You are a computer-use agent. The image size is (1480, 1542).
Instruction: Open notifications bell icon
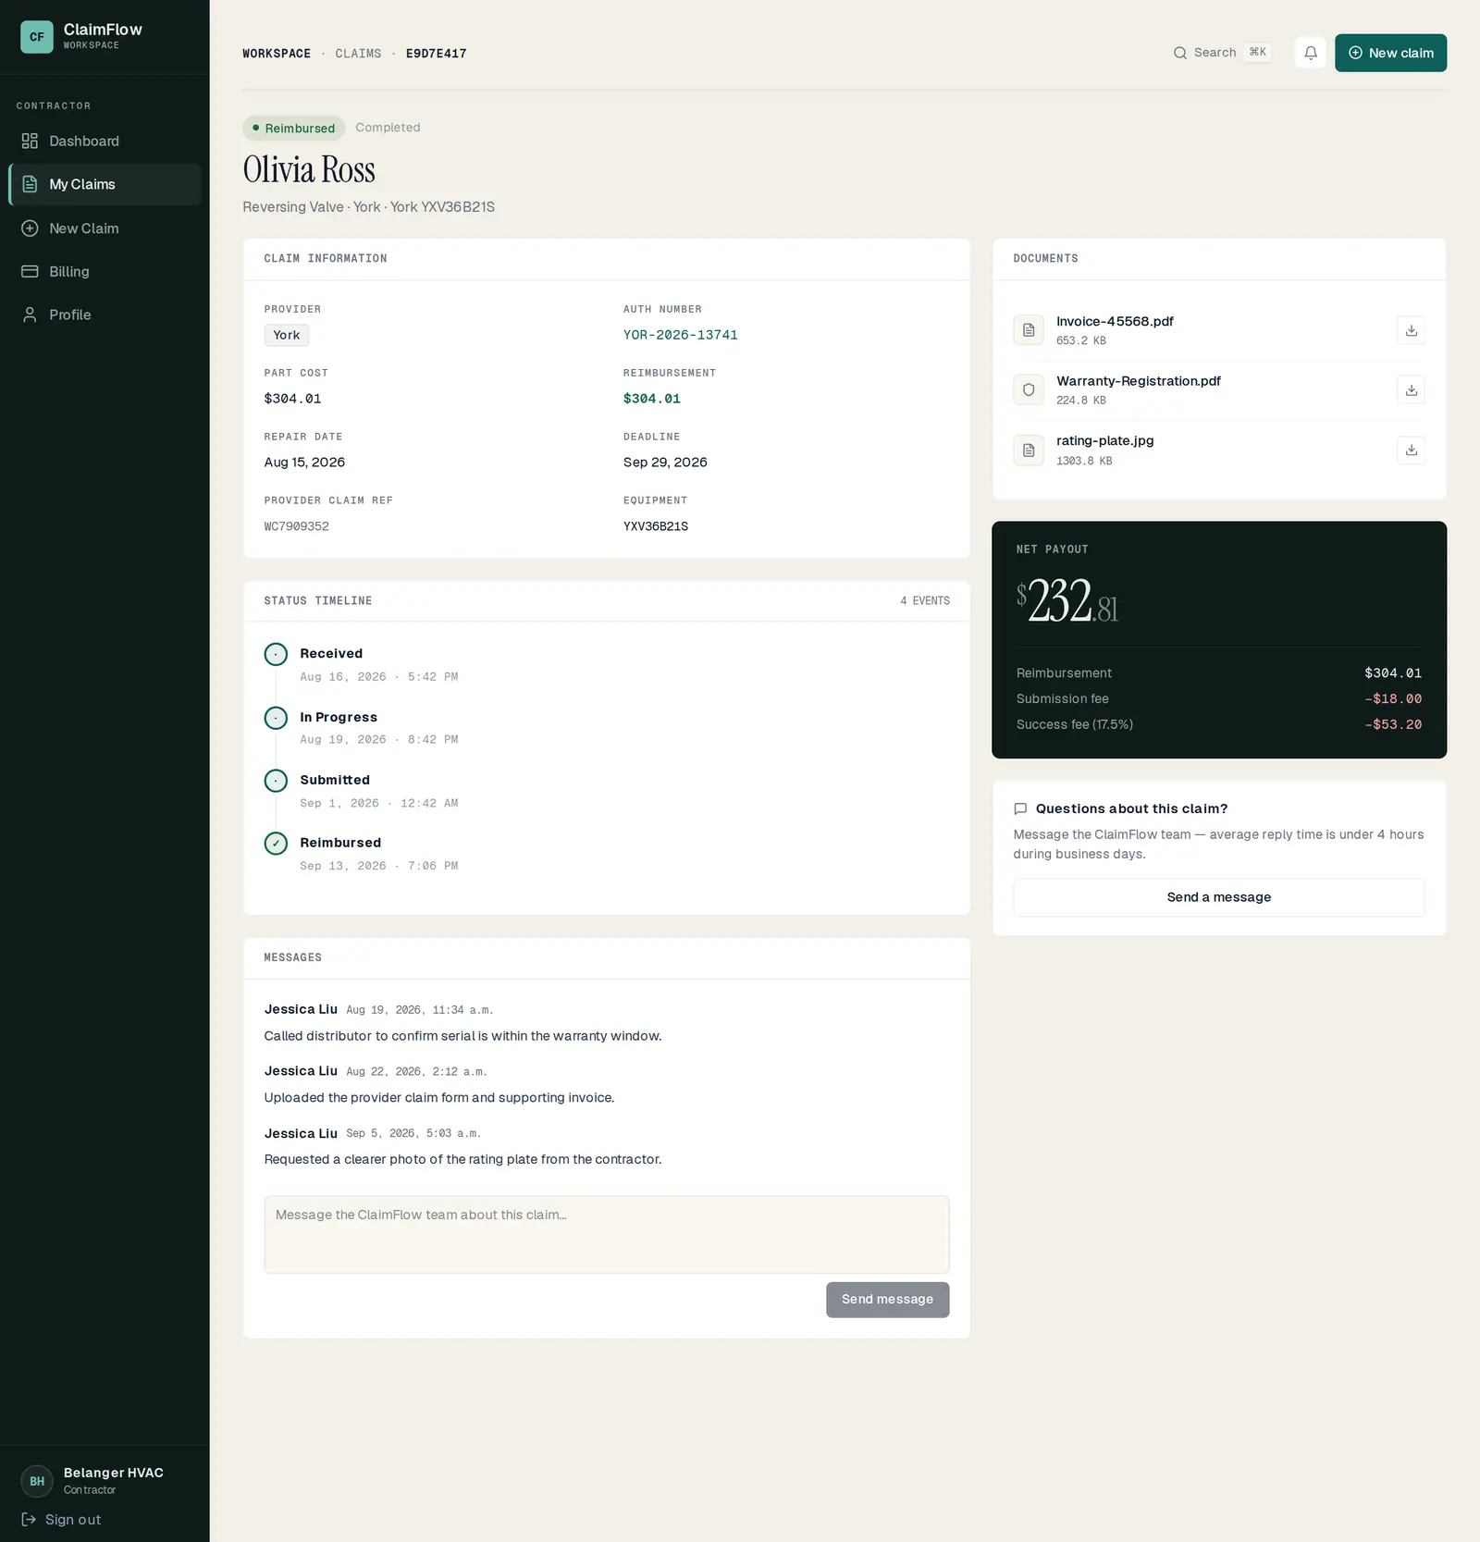[1310, 53]
